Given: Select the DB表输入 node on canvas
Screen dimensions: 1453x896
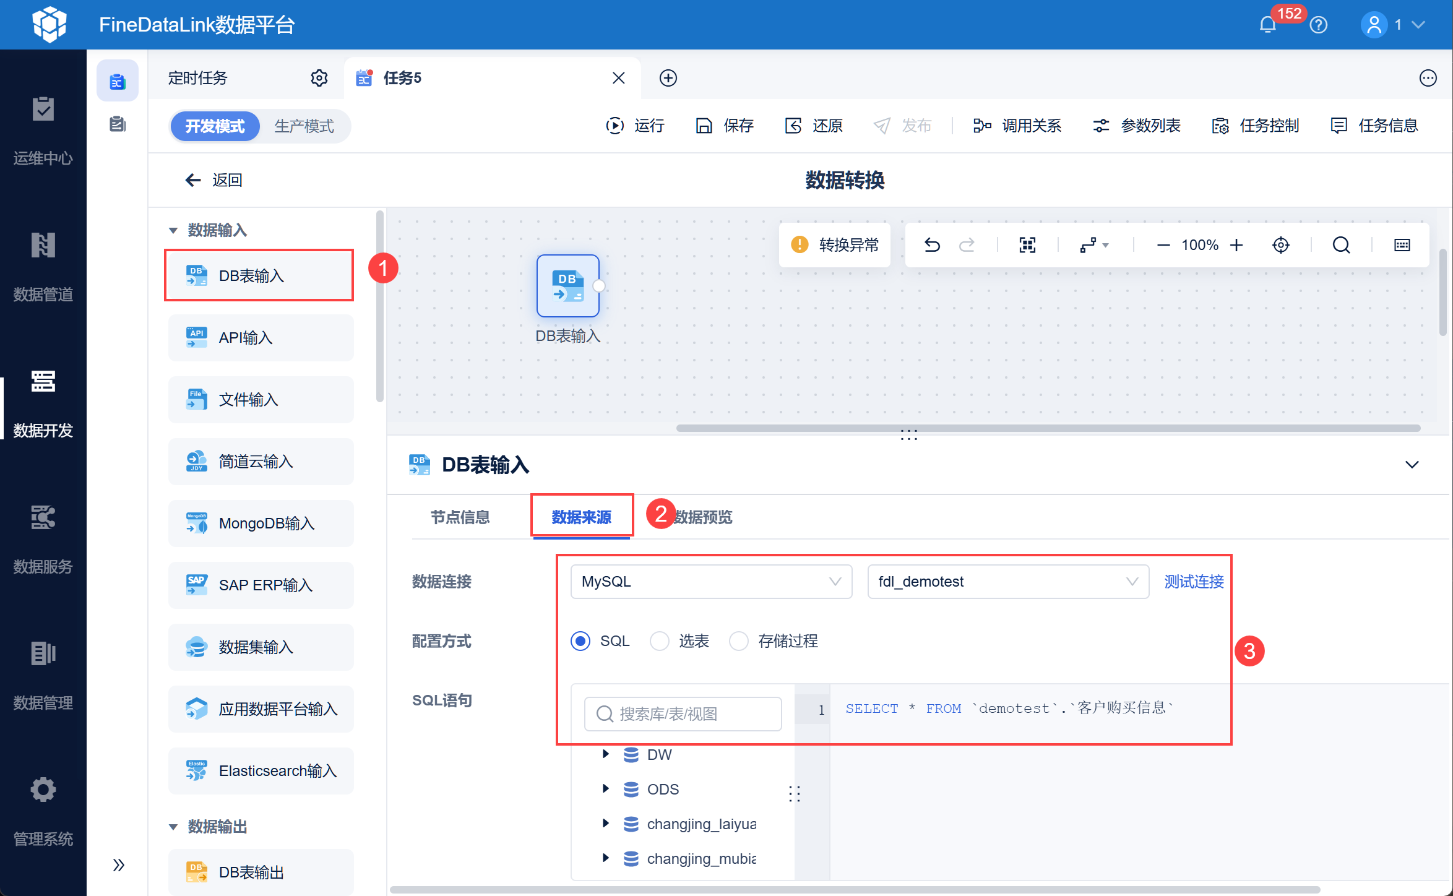Looking at the screenshot, I should (x=568, y=286).
